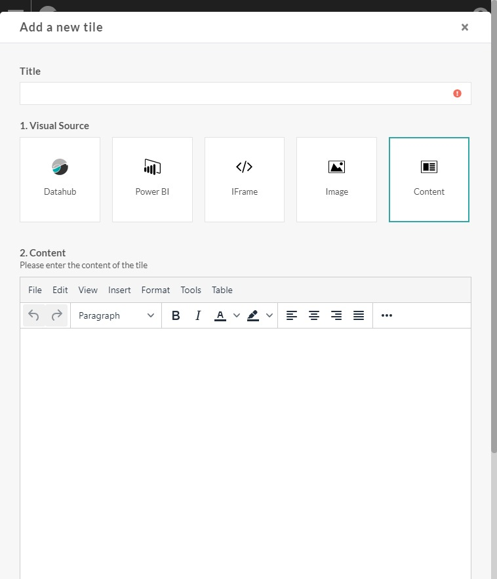Click the redo arrow in the toolbar
The width and height of the screenshot is (497, 579).
click(57, 315)
